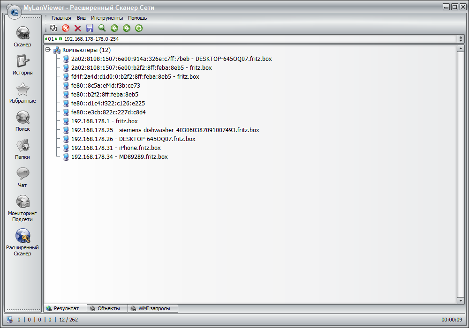Switch to the Объекты tab
The width and height of the screenshot is (469, 328).
108,308
